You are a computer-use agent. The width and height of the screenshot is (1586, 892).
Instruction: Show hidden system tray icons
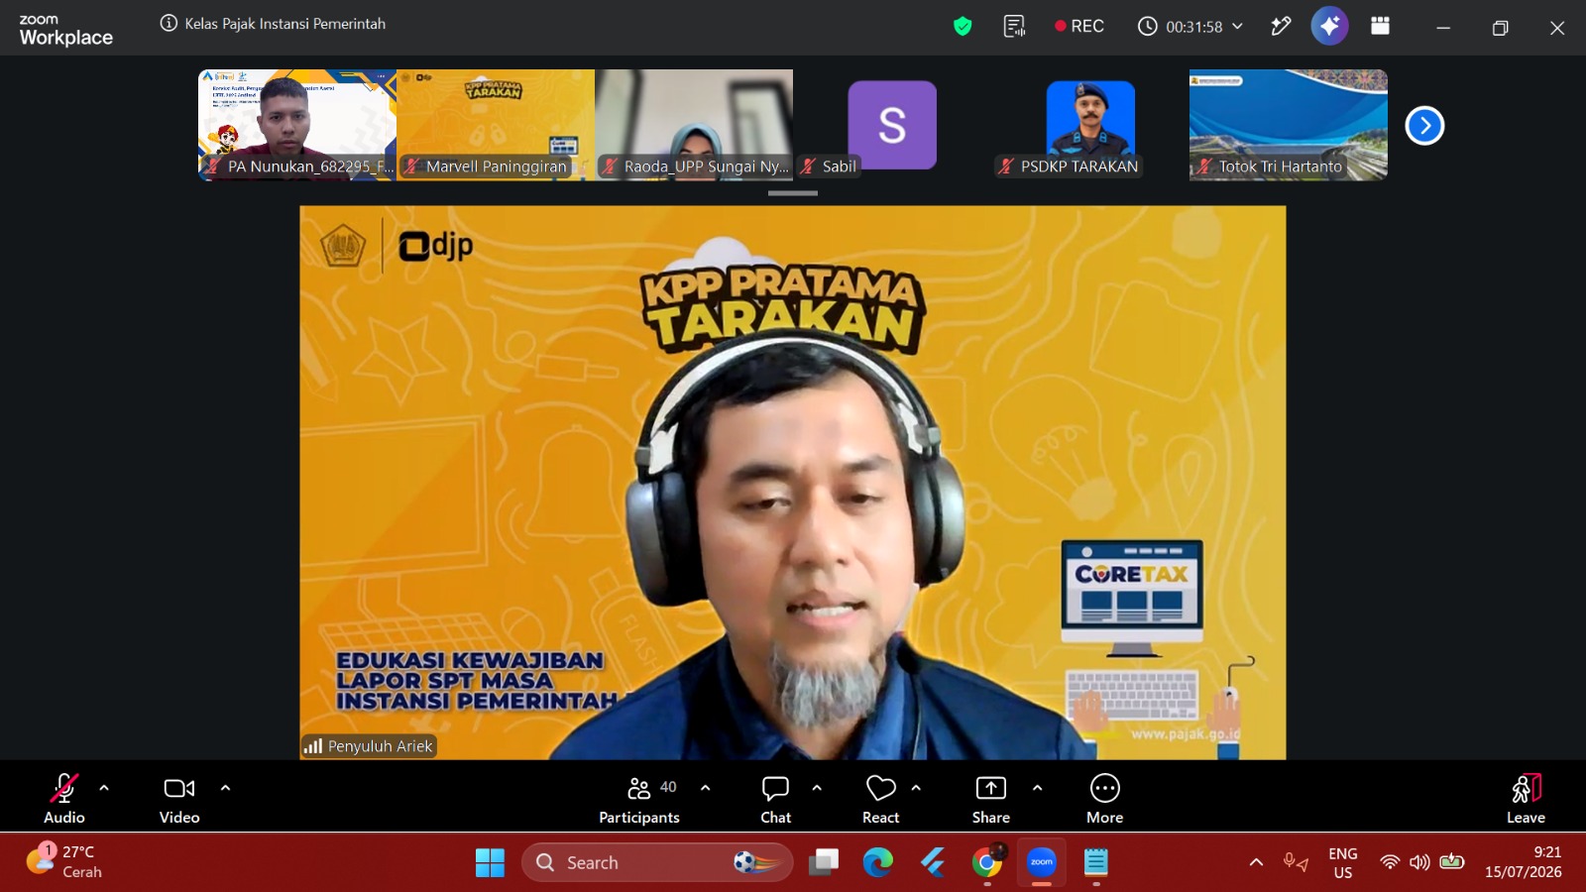tap(1256, 862)
